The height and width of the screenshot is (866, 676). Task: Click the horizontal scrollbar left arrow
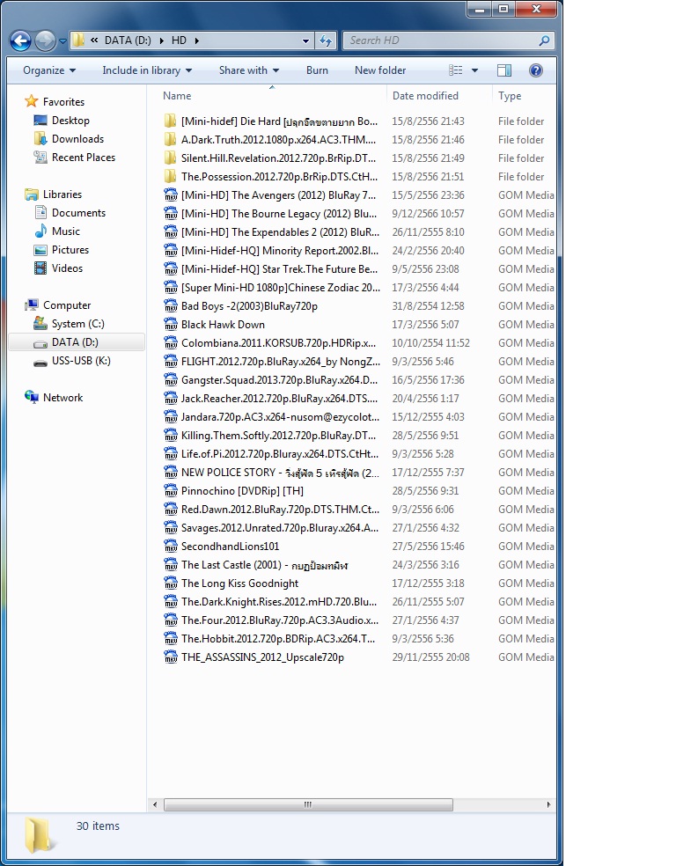(x=155, y=804)
